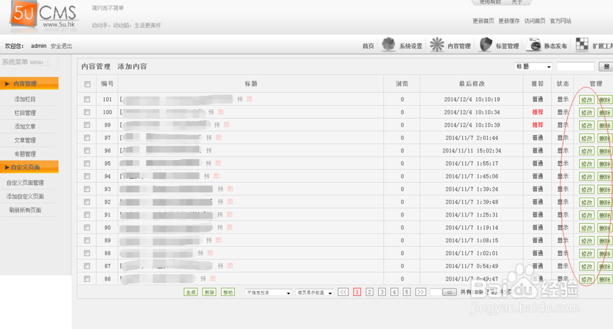This screenshot has height=329, width=613.
Task: Click the 静态发布 browser page icon
Action: point(533,45)
